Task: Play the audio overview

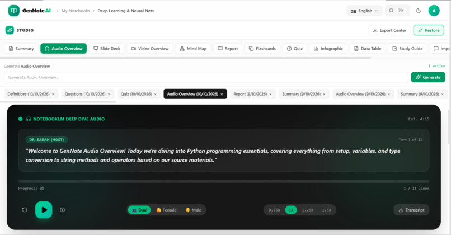Action: 44,210
